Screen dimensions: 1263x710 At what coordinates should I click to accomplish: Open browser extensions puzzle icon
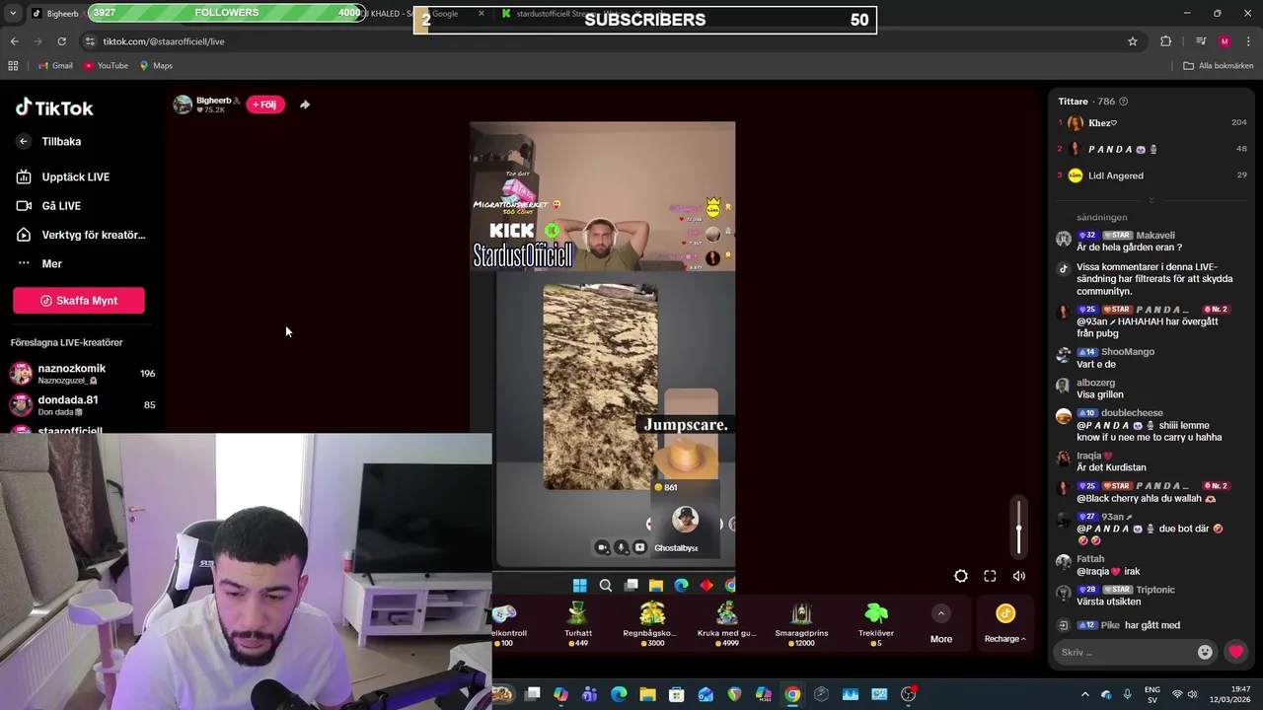click(x=1166, y=41)
